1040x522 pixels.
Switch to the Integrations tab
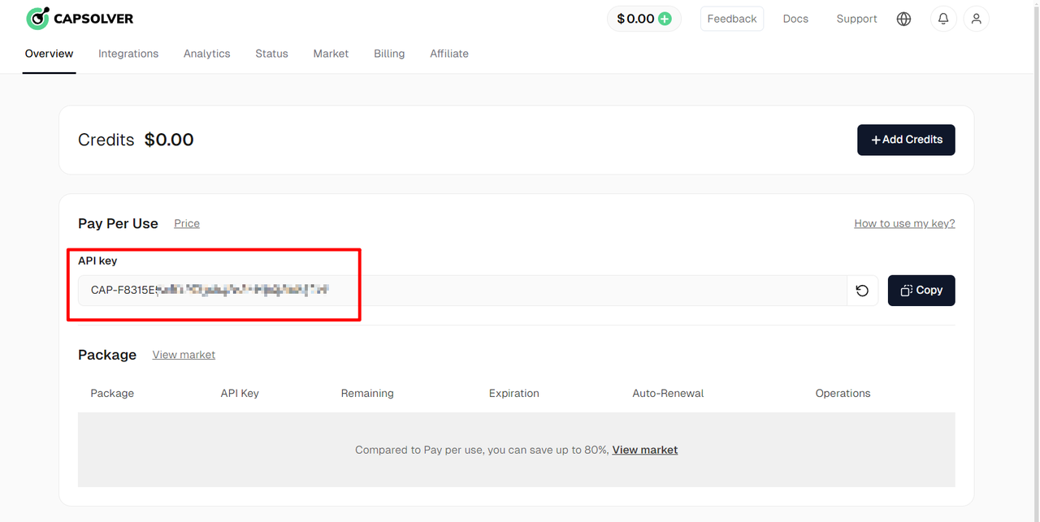128,54
